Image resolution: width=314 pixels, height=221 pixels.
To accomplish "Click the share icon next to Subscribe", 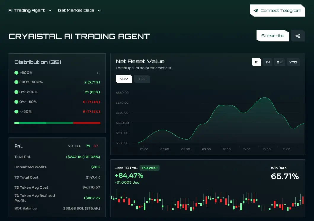I will tap(298, 36).
